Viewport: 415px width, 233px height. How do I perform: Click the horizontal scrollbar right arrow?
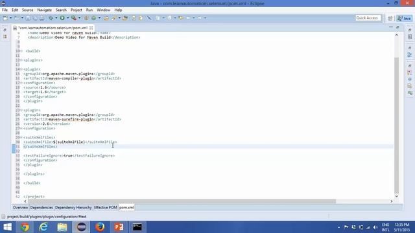392,201
